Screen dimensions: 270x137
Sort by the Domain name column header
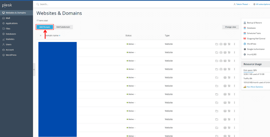click(x=52, y=36)
